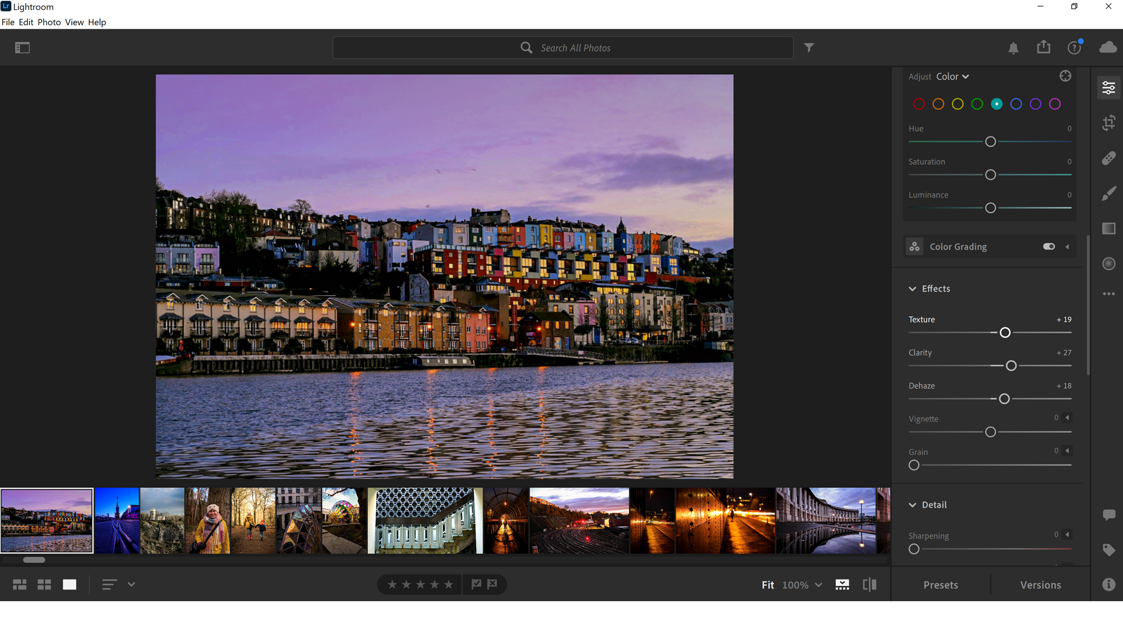Enable before and after comparison view

point(869,584)
